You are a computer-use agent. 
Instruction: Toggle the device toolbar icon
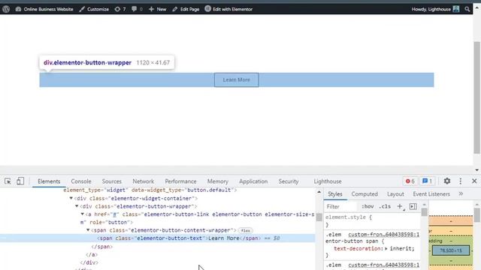[20, 181]
